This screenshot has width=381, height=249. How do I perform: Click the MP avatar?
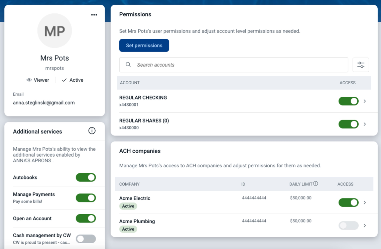pyautogui.click(x=54, y=30)
